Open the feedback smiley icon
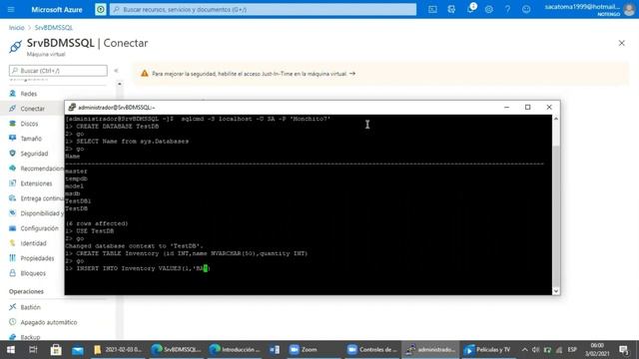The image size is (639, 359). pyautogui.click(x=526, y=9)
